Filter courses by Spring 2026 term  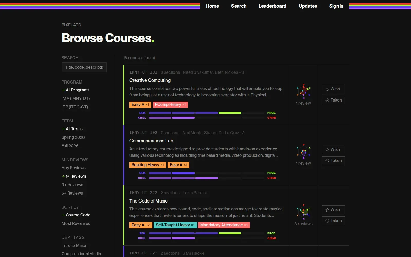[73, 137]
